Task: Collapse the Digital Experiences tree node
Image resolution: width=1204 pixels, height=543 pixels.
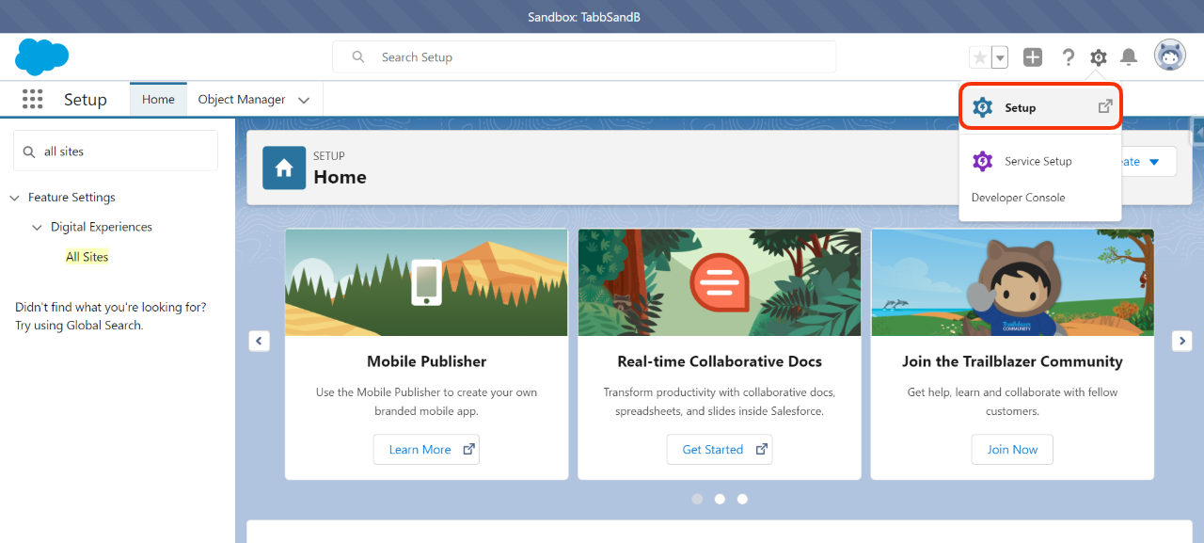Action: pyautogui.click(x=38, y=227)
